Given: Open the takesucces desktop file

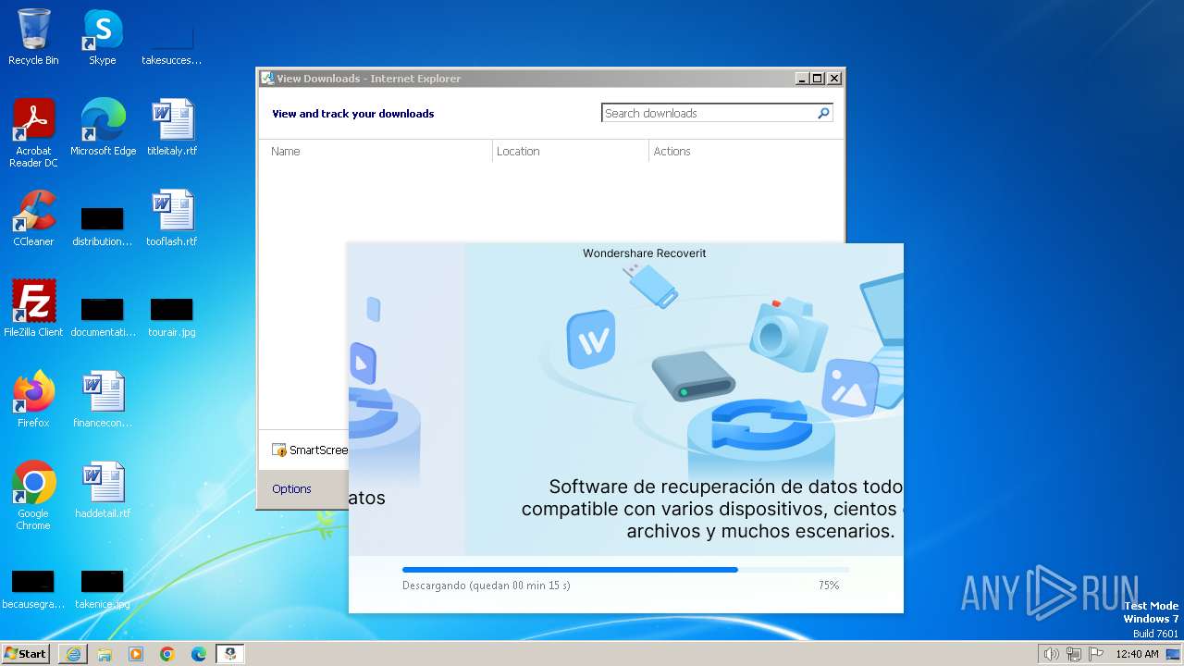Looking at the screenshot, I should 172,44.
